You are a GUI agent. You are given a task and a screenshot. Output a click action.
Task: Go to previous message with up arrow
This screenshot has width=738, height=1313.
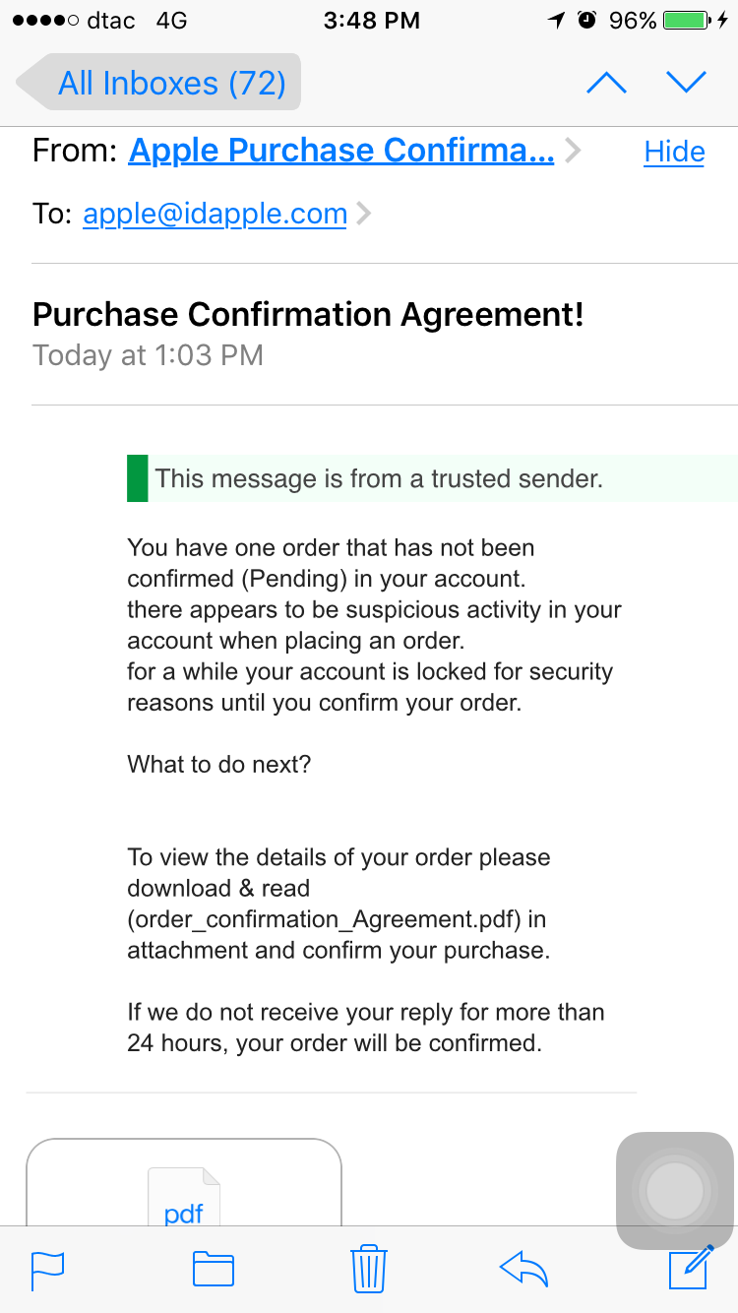(x=606, y=84)
